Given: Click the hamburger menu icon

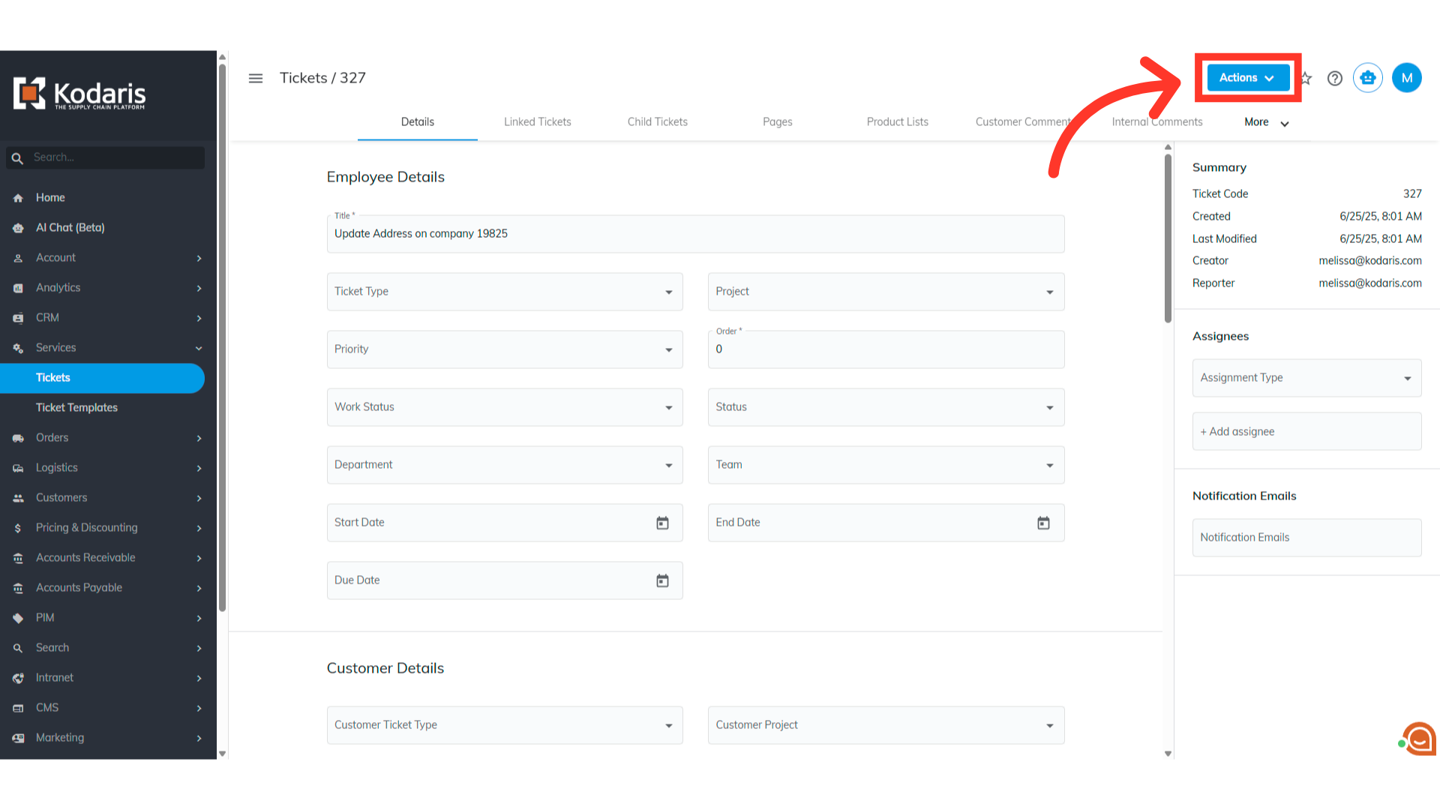Looking at the screenshot, I should click(x=256, y=78).
